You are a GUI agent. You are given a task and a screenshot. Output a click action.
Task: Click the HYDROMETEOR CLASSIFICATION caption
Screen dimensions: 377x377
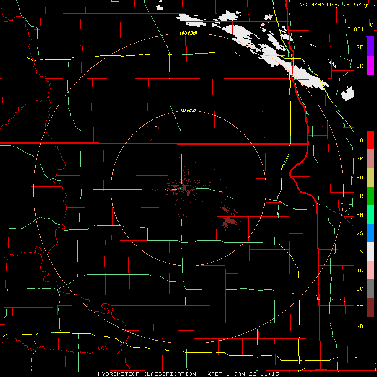(x=147, y=374)
